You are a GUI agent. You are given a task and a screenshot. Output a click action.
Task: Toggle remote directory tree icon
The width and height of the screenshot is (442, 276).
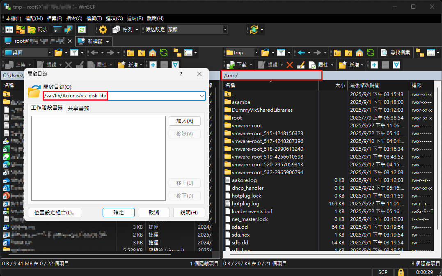coord(420,53)
